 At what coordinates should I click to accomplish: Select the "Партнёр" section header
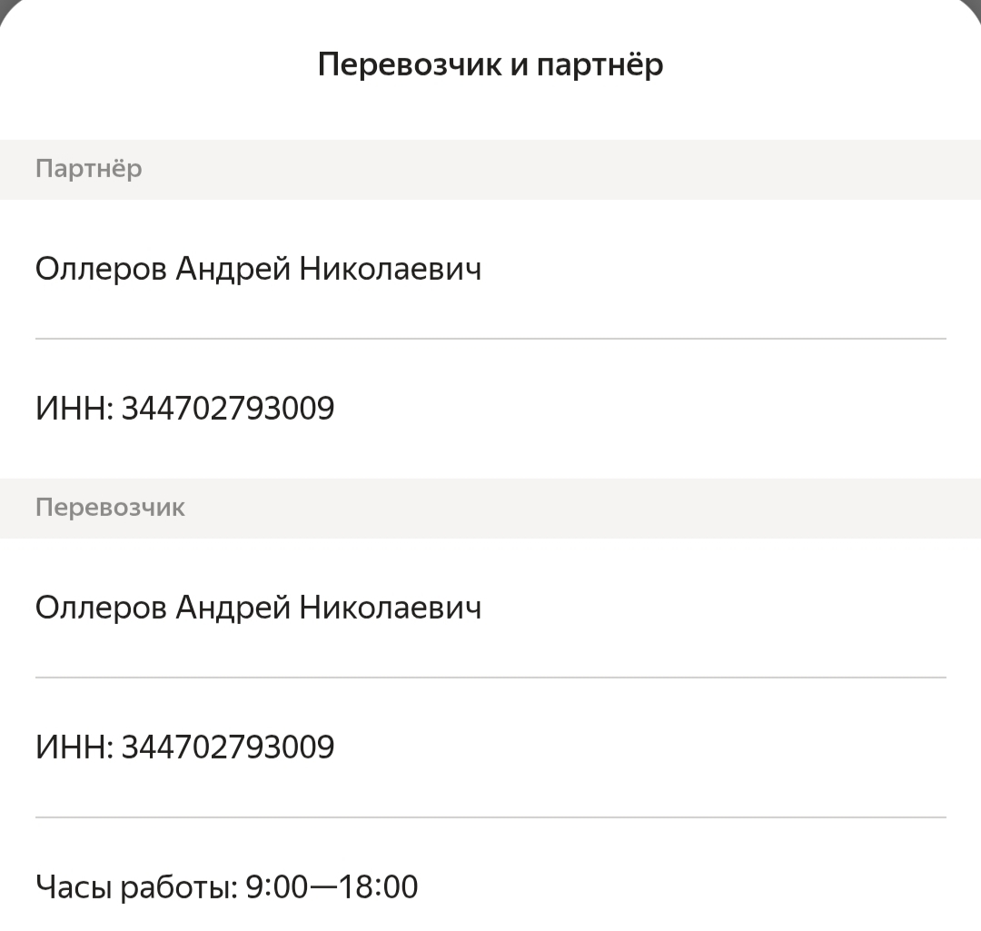click(89, 169)
